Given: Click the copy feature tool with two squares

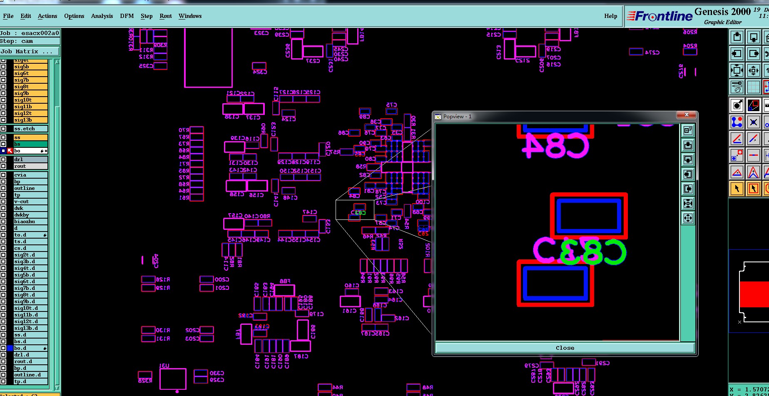Looking at the screenshot, I should click(737, 155).
